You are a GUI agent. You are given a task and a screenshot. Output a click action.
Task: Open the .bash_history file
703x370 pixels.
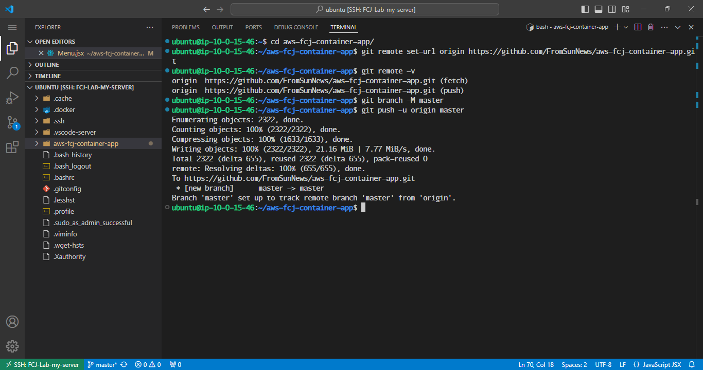click(x=93, y=155)
